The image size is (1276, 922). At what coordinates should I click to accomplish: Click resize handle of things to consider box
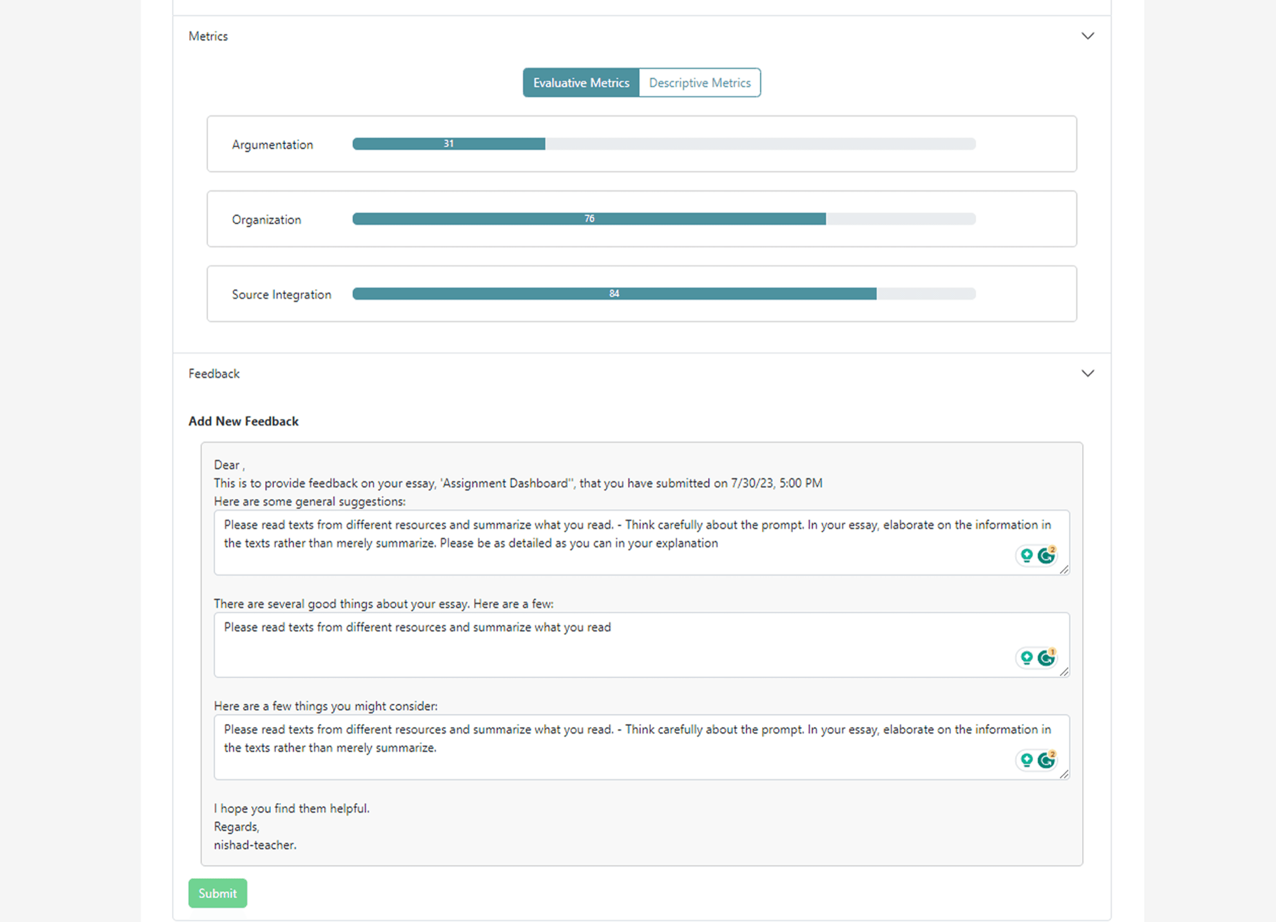tap(1064, 775)
